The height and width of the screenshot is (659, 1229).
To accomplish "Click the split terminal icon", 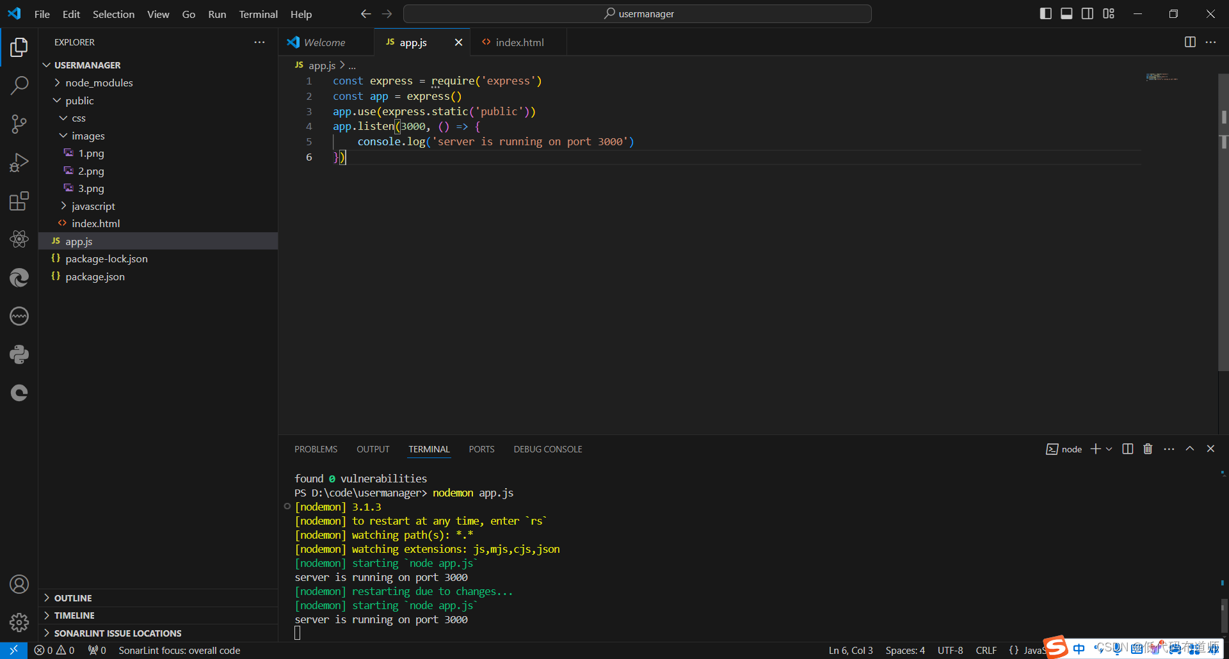I will [x=1128, y=449].
